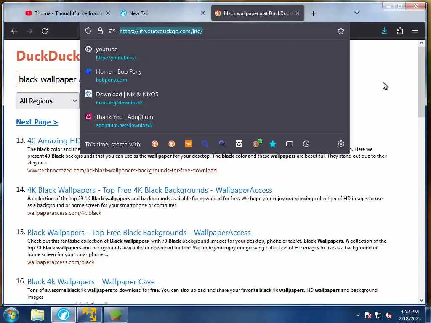431x323 pixels.
Task: Bookmark this page with the star
Action: (341, 31)
